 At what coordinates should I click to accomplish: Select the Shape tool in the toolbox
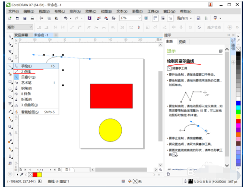pos(11,44)
